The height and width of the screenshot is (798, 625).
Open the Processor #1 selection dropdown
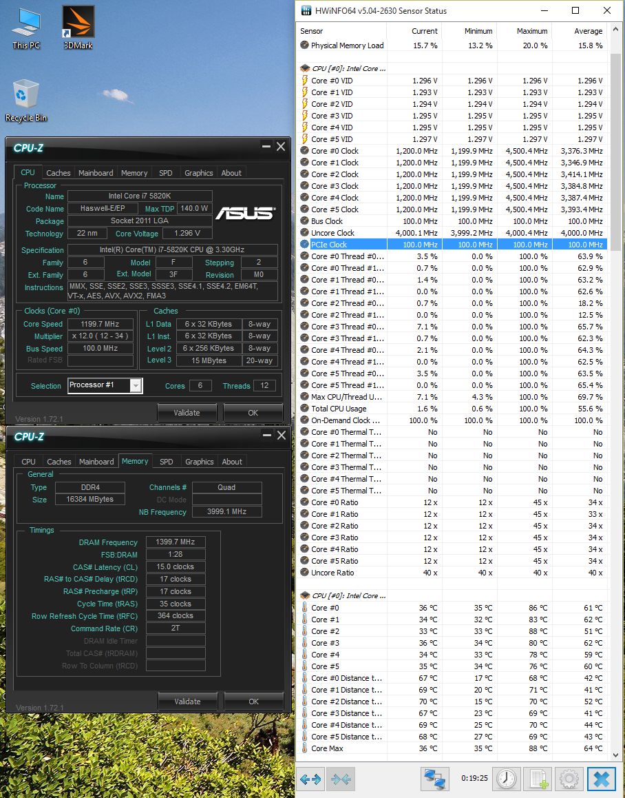point(106,385)
